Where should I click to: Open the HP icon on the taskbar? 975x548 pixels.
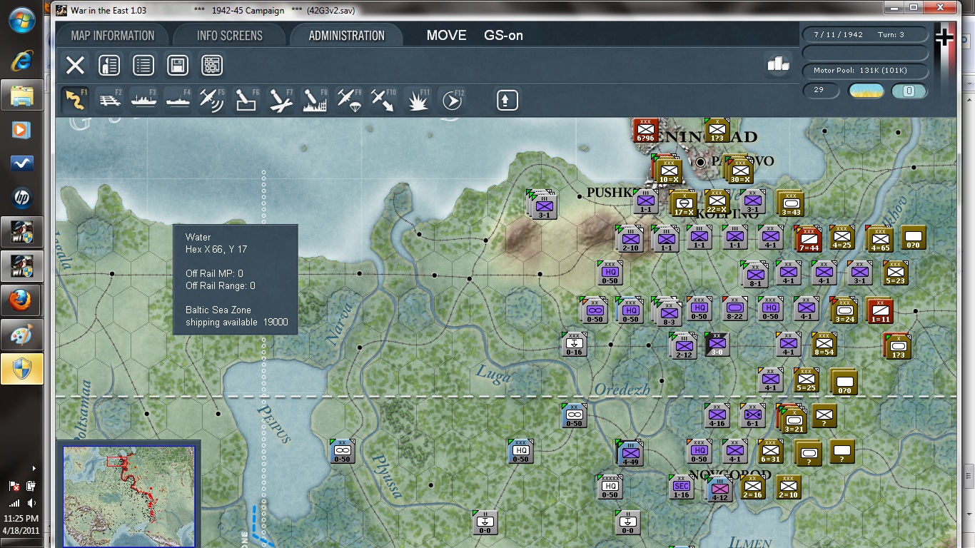click(x=21, y=198)
